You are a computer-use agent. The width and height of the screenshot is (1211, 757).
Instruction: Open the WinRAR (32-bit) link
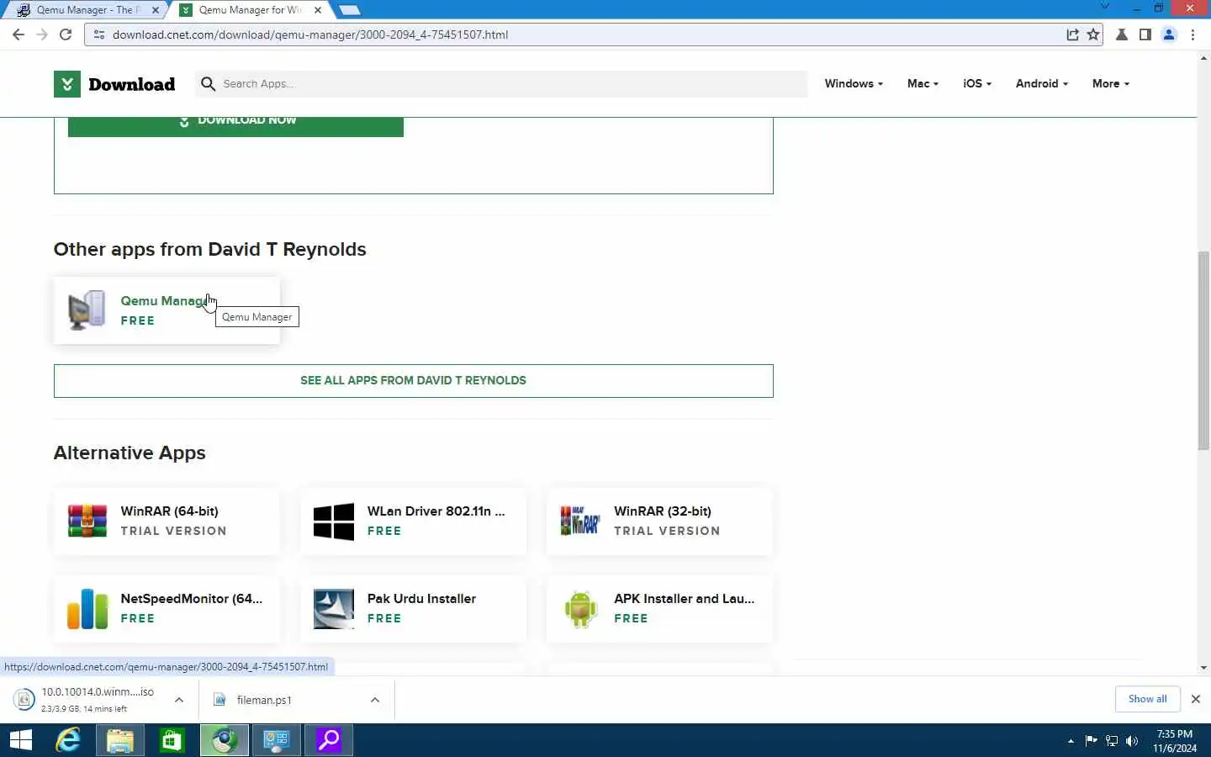coord(659,521)
